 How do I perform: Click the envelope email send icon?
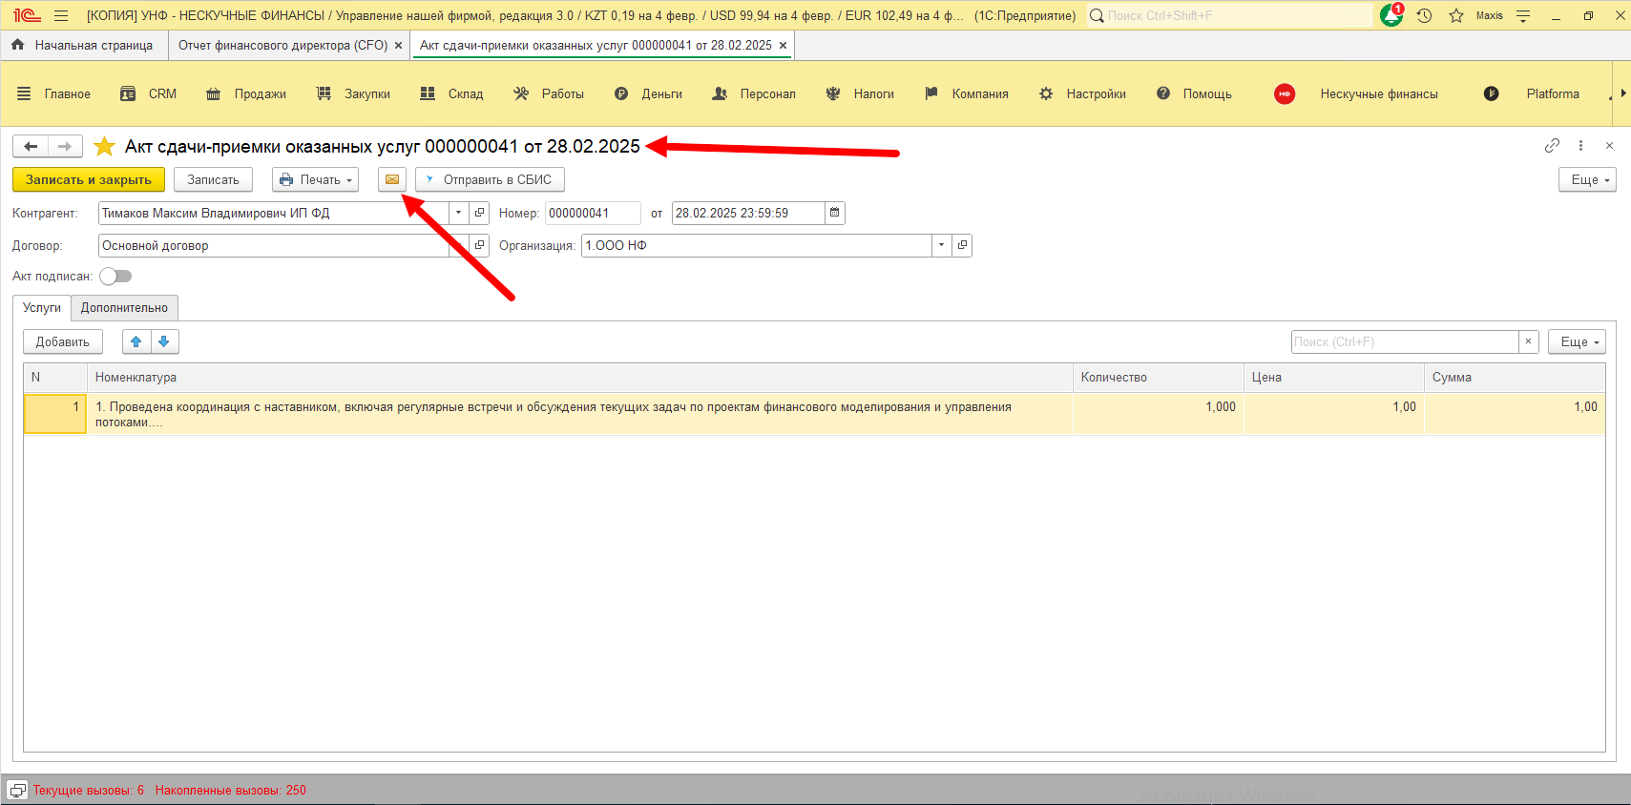392,179
